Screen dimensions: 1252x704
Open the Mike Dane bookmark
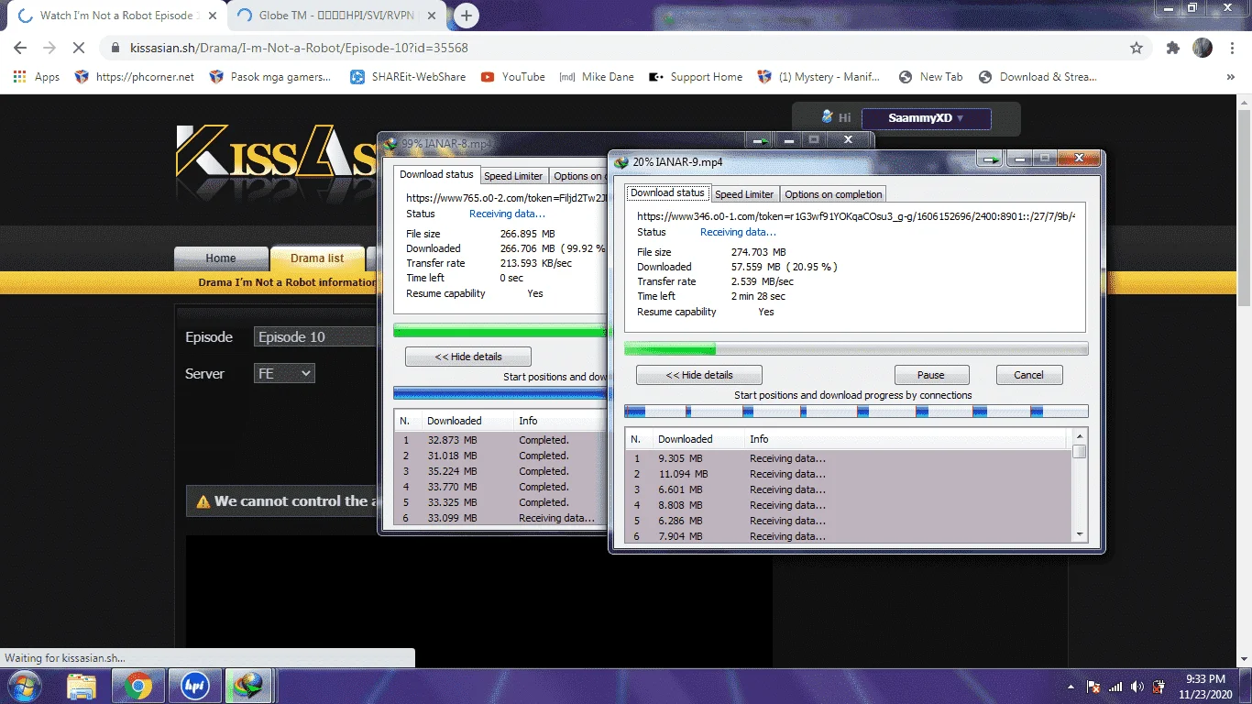(597, 77)
